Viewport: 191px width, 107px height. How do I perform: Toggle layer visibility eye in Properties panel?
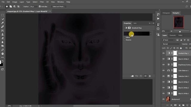(x=145, y=76)
